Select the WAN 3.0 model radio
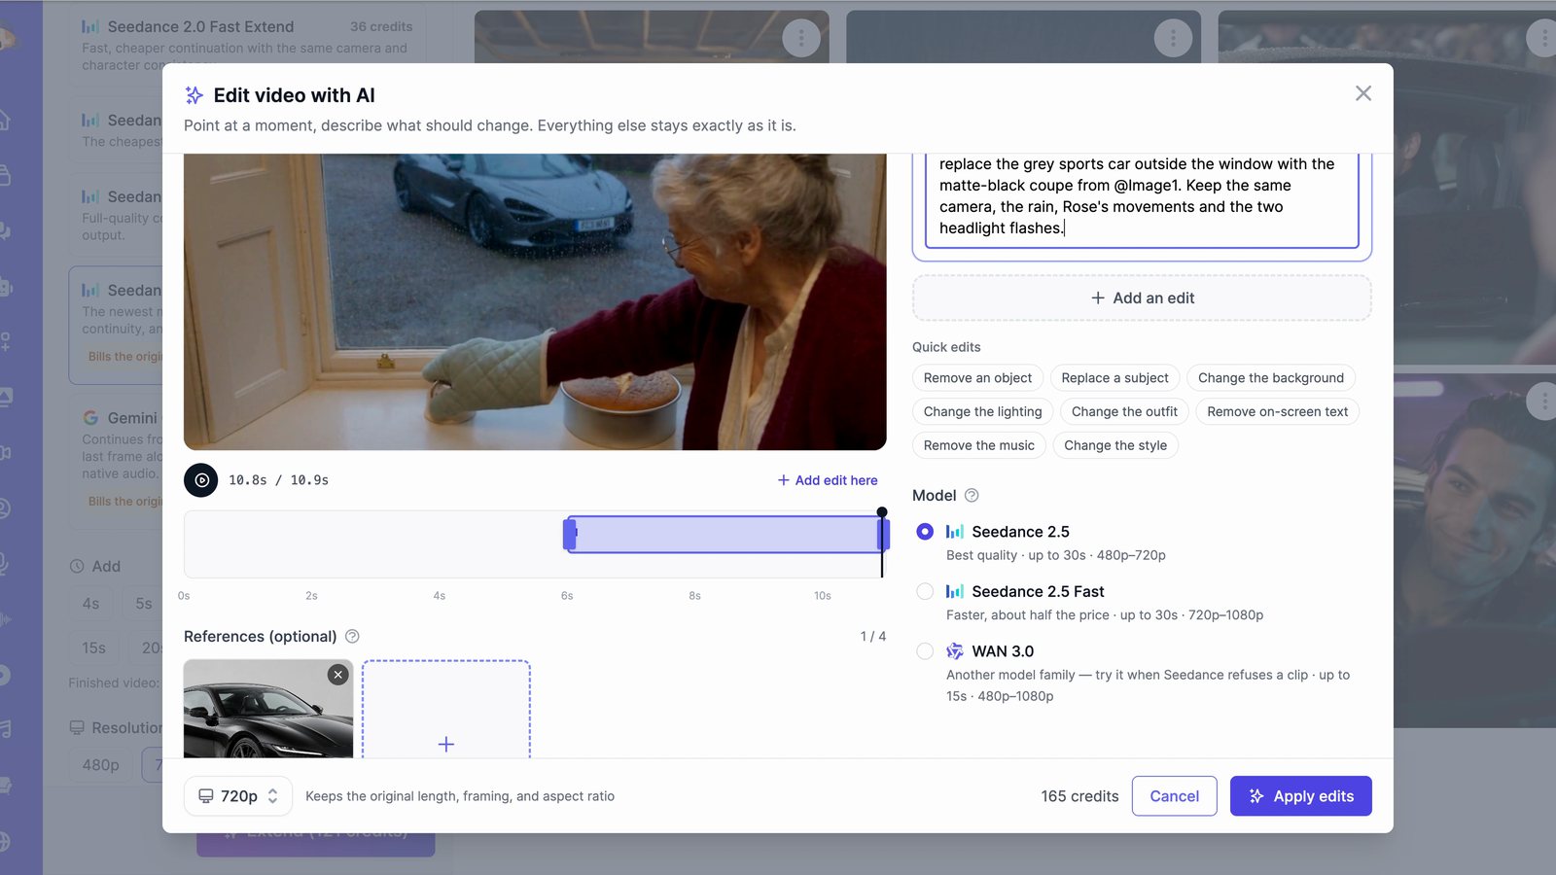Screen dimensions: 1556x875 tap(925, 651)
